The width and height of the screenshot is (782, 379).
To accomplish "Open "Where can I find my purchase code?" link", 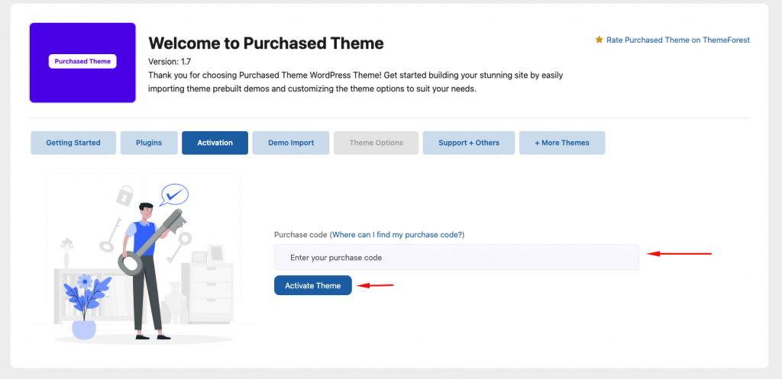I will [x=398, y=234].
